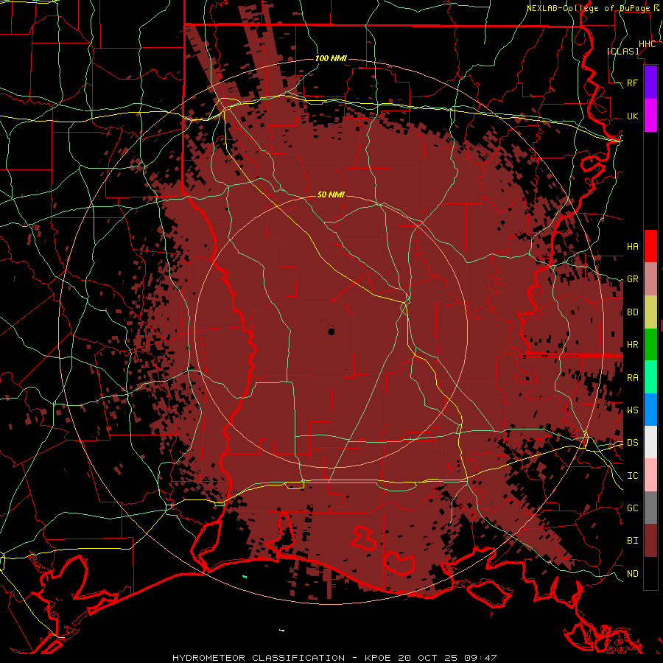Screen dimensions: 663x663
Task: Select the yellow BD legend swatch
Action: pos(650,312)
